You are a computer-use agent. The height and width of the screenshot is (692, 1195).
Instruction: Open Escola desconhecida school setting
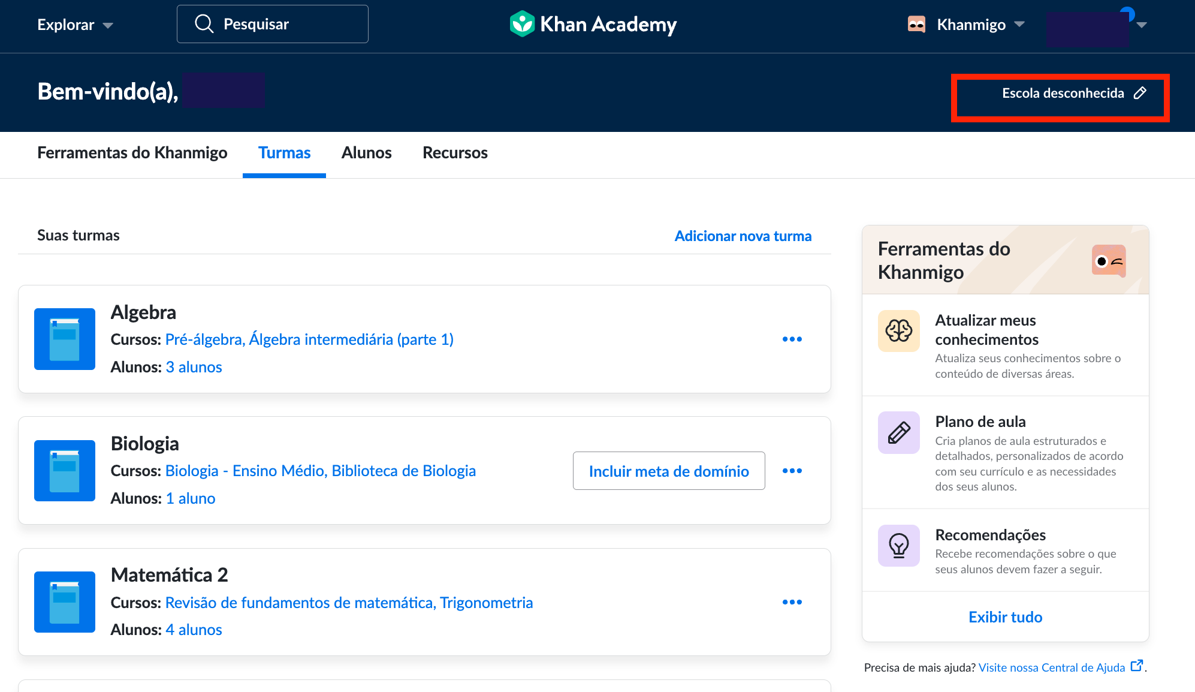pos(1073,93)
